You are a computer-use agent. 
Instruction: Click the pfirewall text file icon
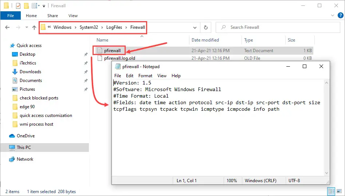pyautogui.click(x=100, y=50)
